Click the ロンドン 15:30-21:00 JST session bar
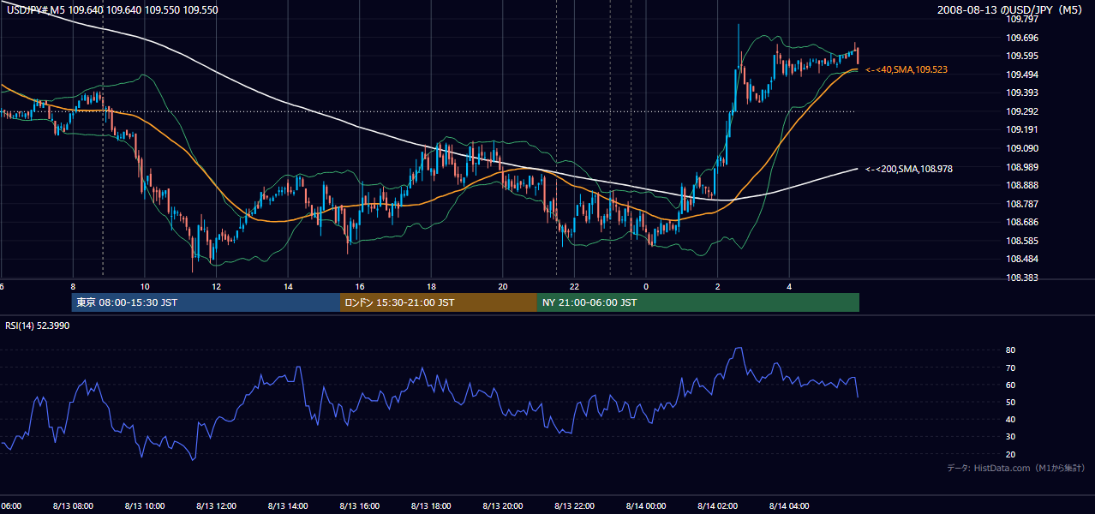Screen dimensions: 1095x514 439,302
